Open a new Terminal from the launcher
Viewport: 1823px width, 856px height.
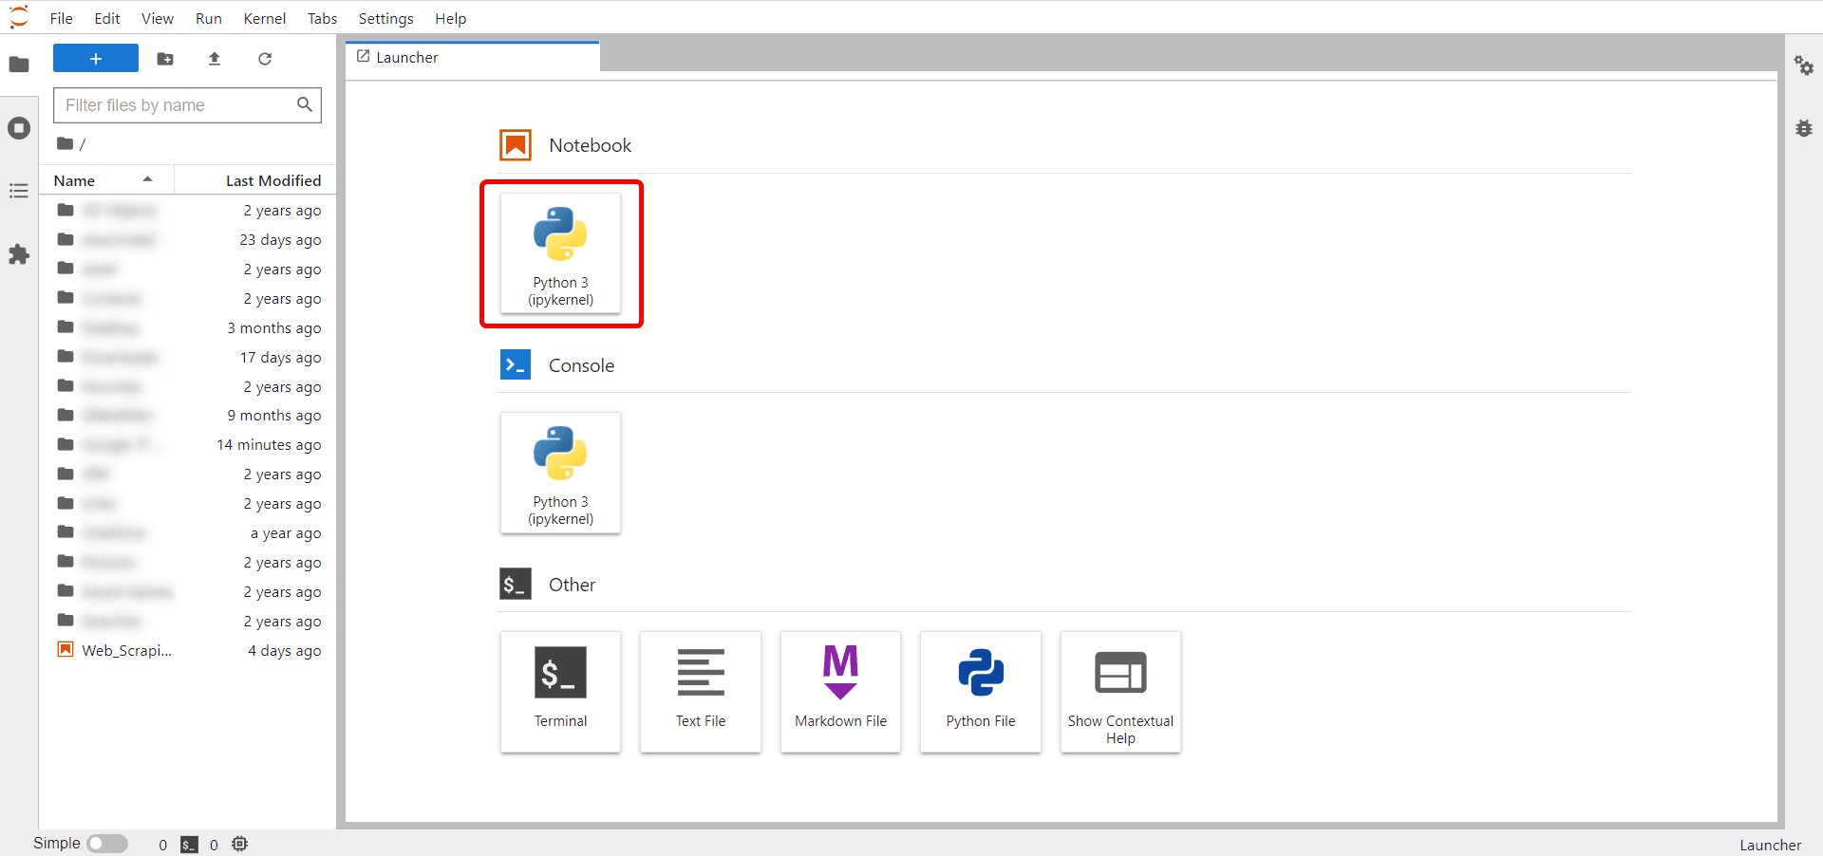(x=560, y=692)
